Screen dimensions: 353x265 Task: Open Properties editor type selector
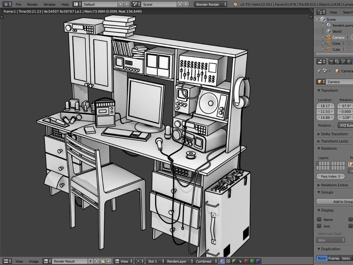coord(321,62)
